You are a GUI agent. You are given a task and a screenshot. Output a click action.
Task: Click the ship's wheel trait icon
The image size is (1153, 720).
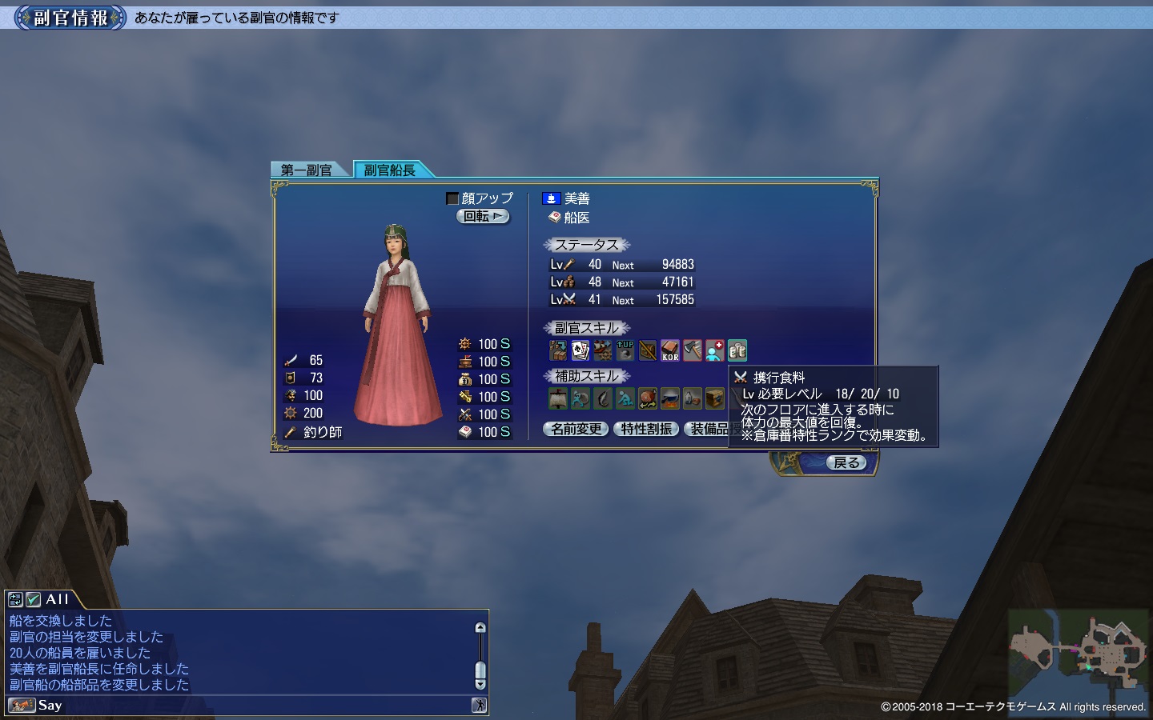point(465,344)
